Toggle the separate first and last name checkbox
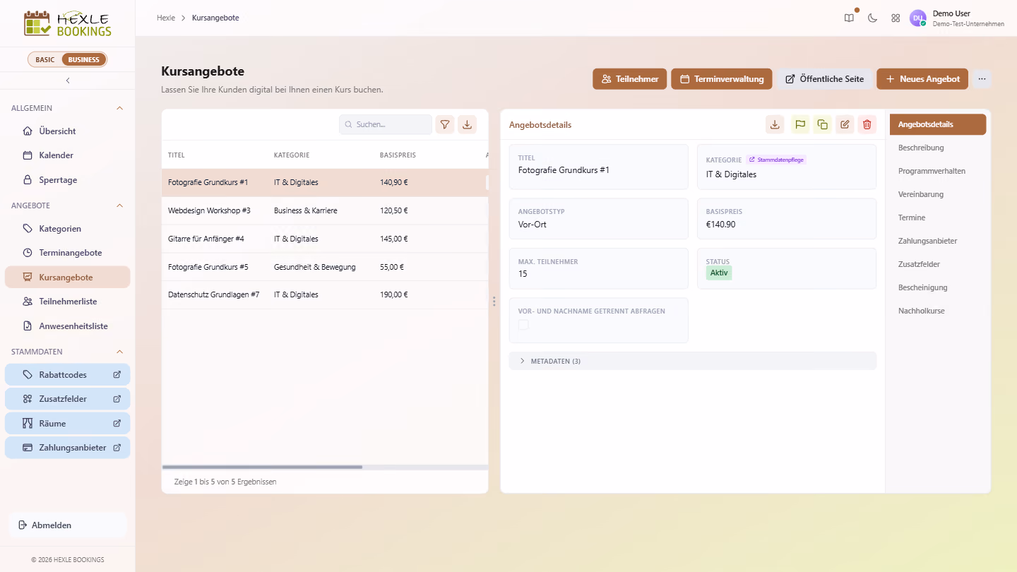This screenshot has width=1017, height=572. click(523, 325)
